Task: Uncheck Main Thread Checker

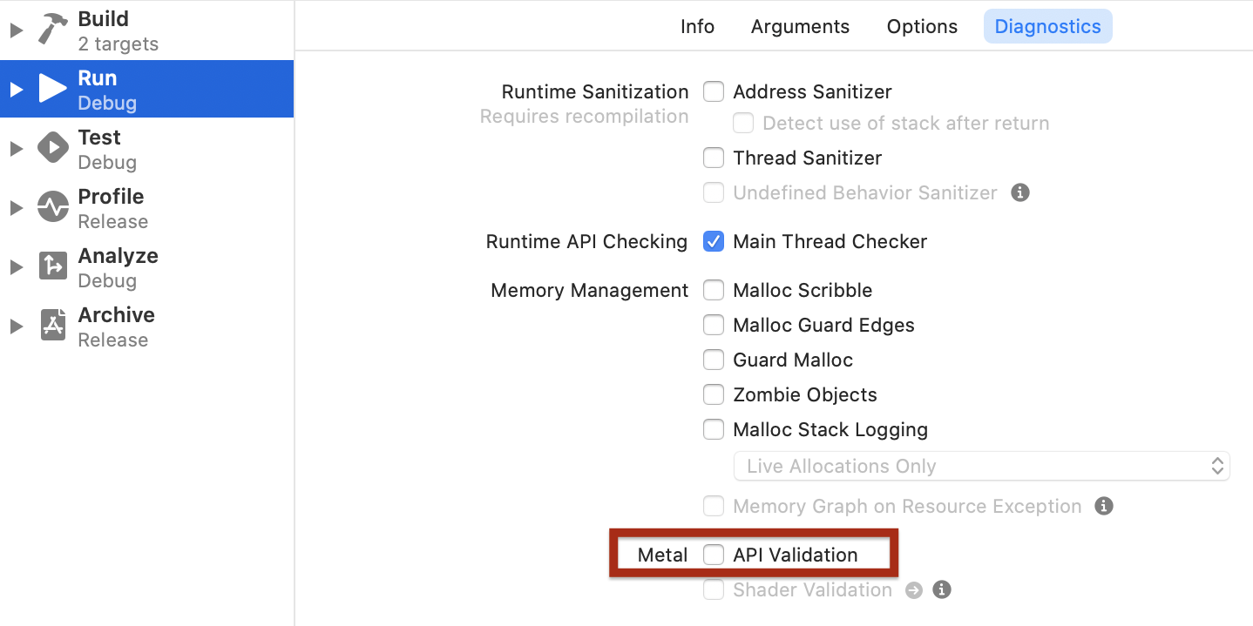Action: [714, 241]
